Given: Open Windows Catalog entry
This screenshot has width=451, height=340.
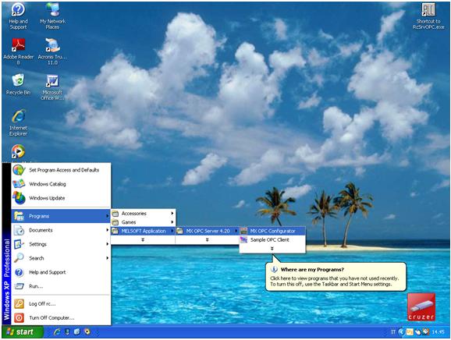Looking at the screenshot, I should pos(61,184).
